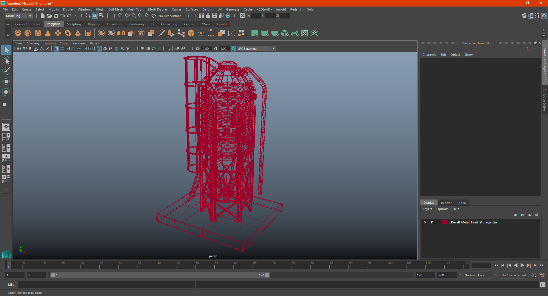The height and width of the screenshot is (296, 548).
Task: Open the shelf settings gear icon
Action: [x=8, y=35]
